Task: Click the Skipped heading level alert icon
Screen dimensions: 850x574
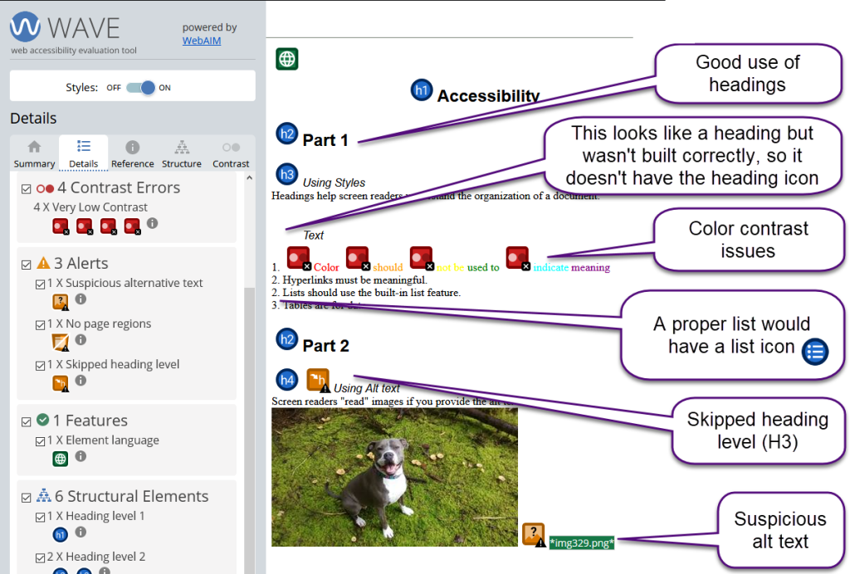Action: [x=59, y=382]
